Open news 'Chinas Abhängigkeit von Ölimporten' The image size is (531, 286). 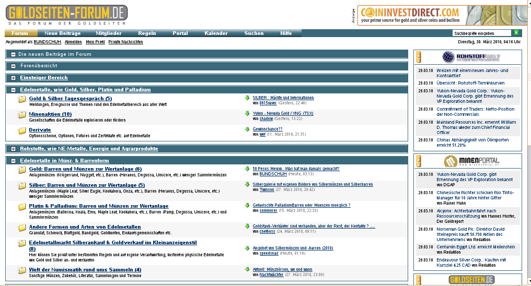(472, 142)
